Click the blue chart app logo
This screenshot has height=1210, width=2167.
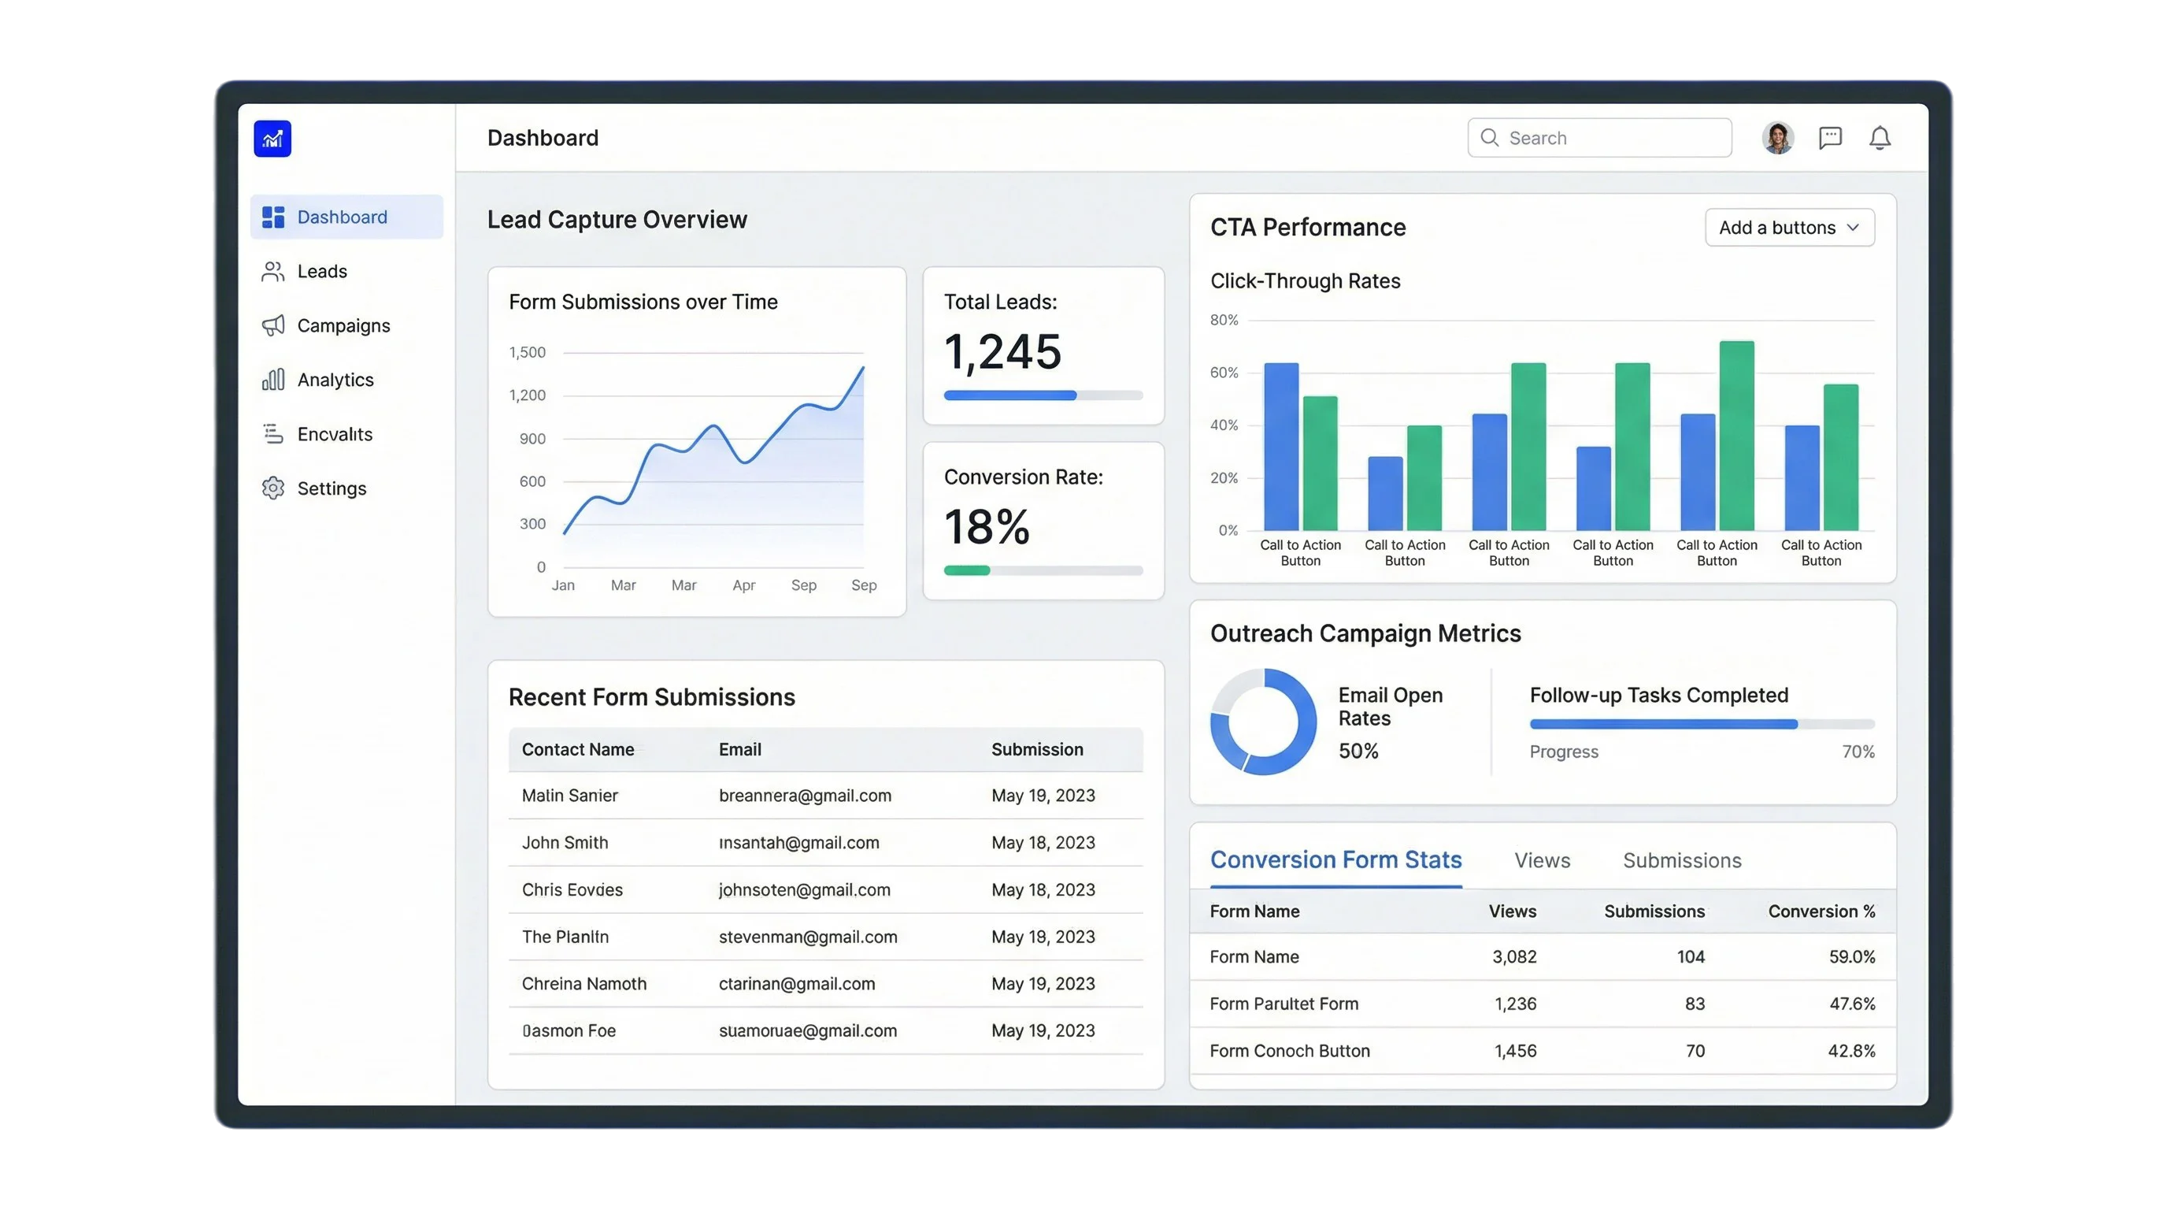click(272, 139)
